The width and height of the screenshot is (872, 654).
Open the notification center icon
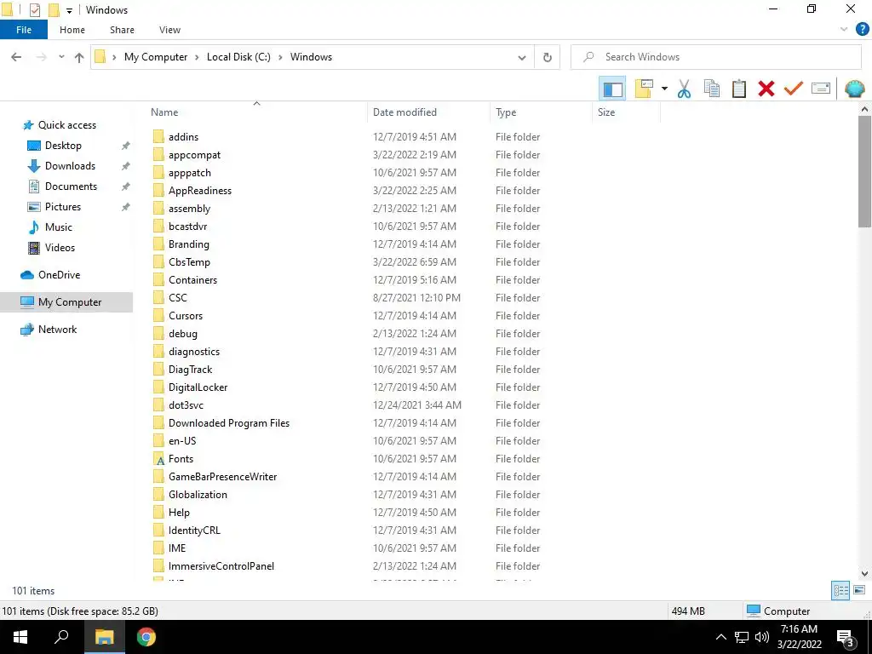[846, 638]
